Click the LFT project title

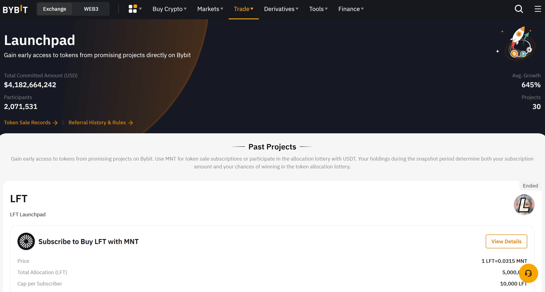pos(19,198)
